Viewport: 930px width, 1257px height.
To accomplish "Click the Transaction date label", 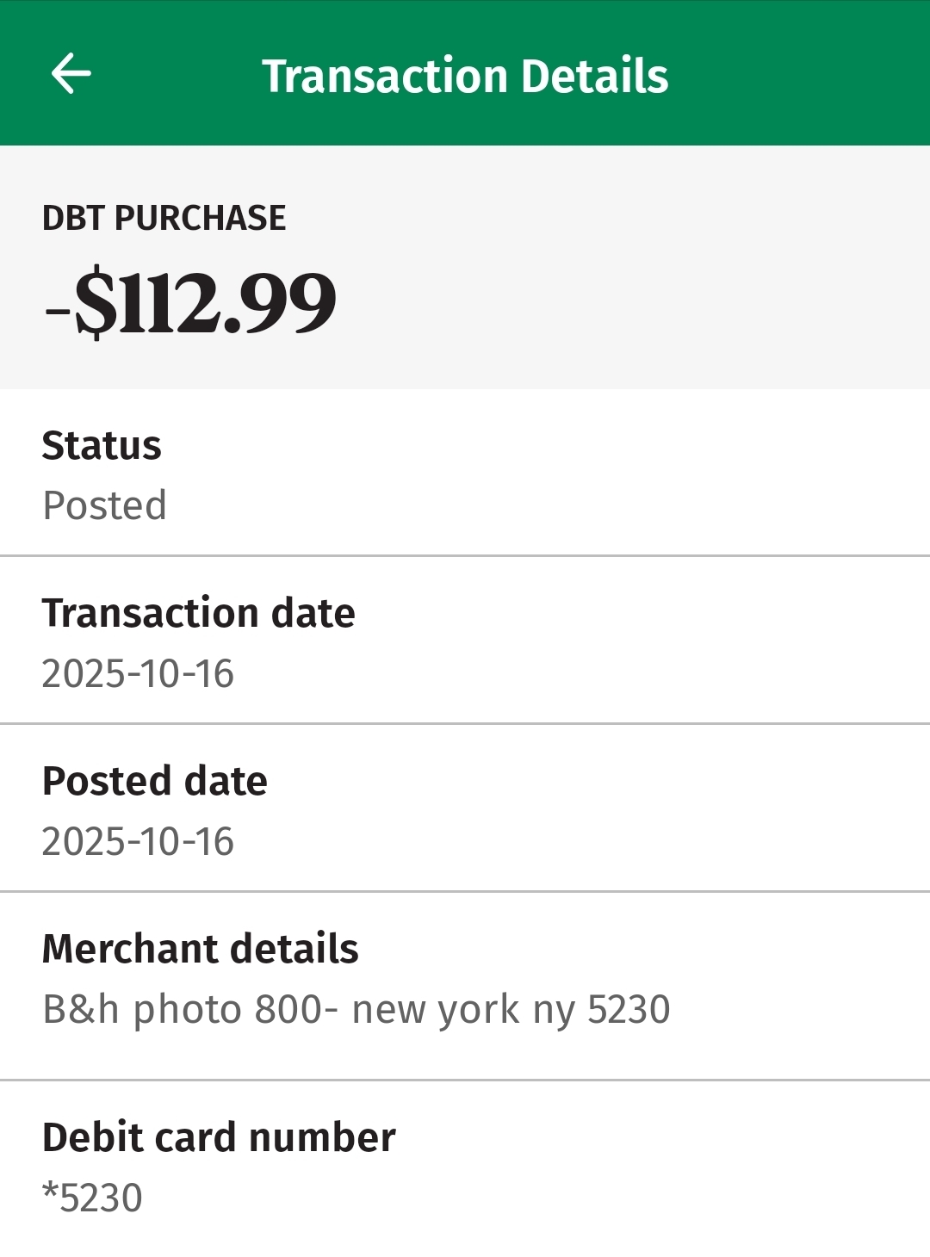I will (198, 613).
